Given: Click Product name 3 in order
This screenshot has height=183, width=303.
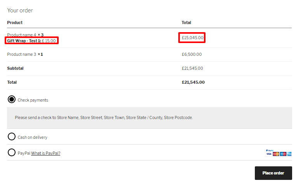Looking at the screenshot, I should coord(21,54).
